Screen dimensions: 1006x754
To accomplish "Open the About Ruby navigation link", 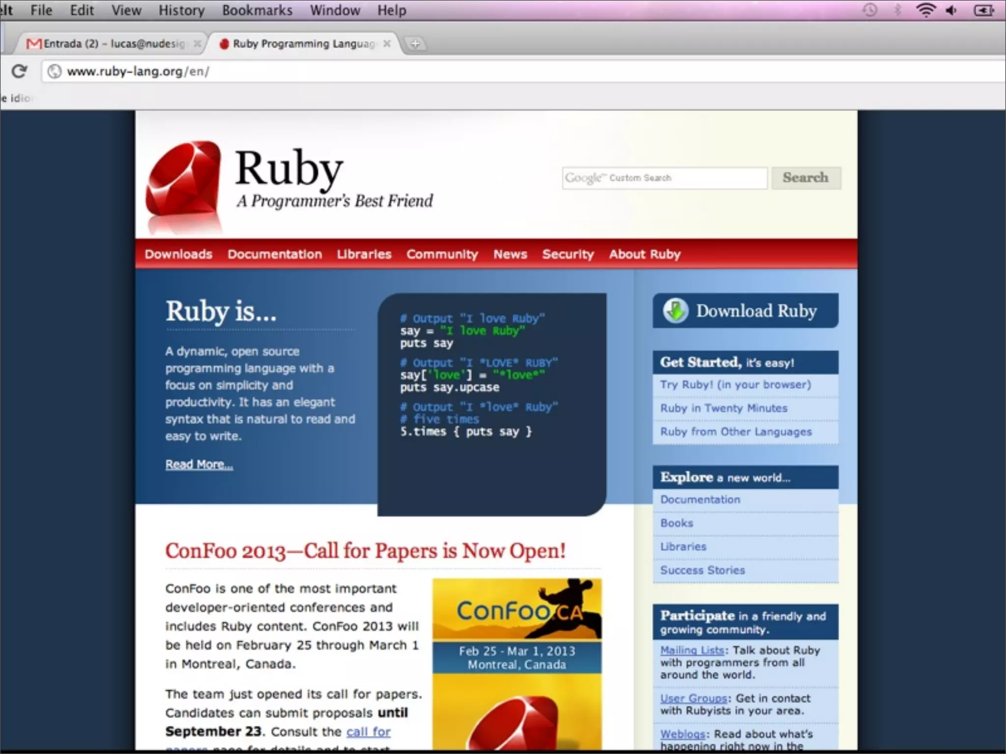I will point(645,254).
